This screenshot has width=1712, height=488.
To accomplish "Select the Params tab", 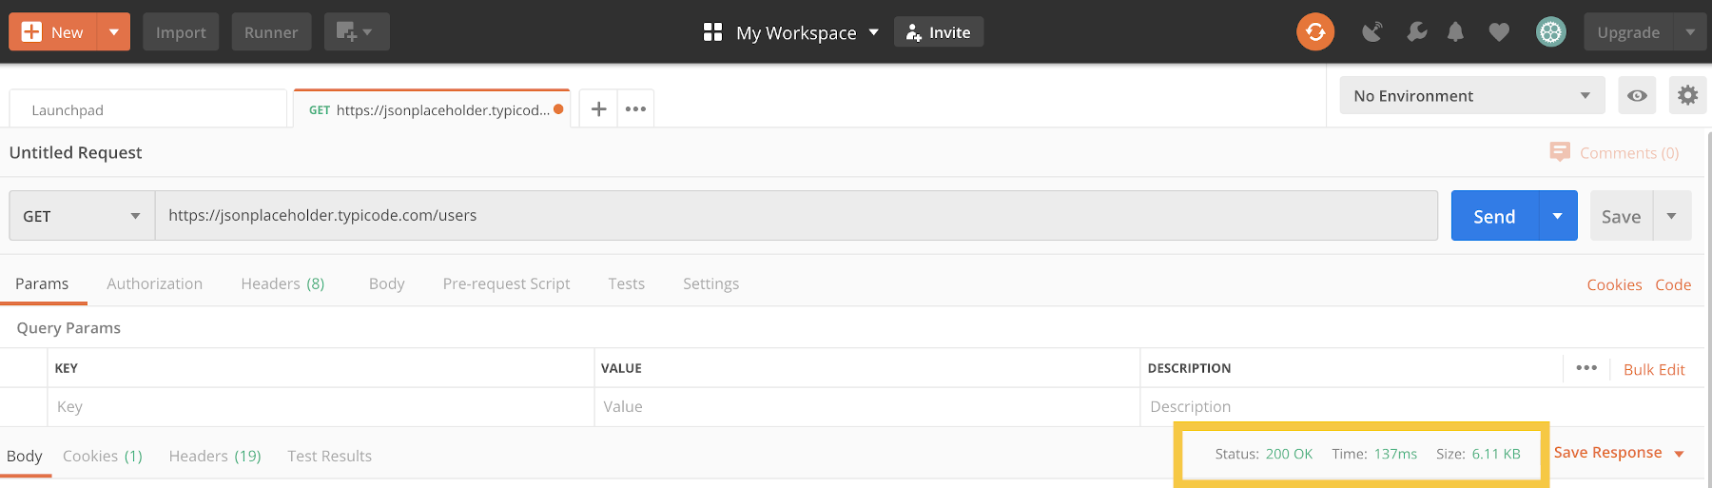I will click(42, 283).
